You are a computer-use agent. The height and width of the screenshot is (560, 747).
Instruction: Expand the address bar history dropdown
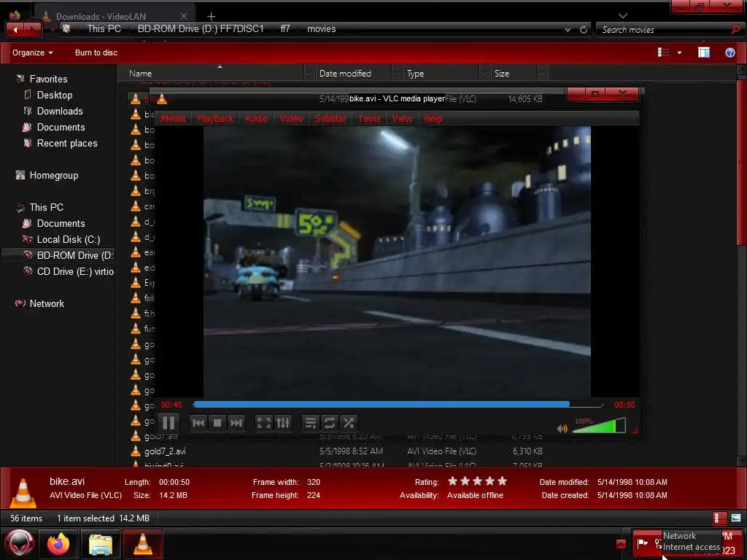point(568,29)
